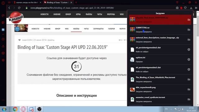Open the Opera GX main menu logo
199x112 pixels.
(x=3, y=3)
